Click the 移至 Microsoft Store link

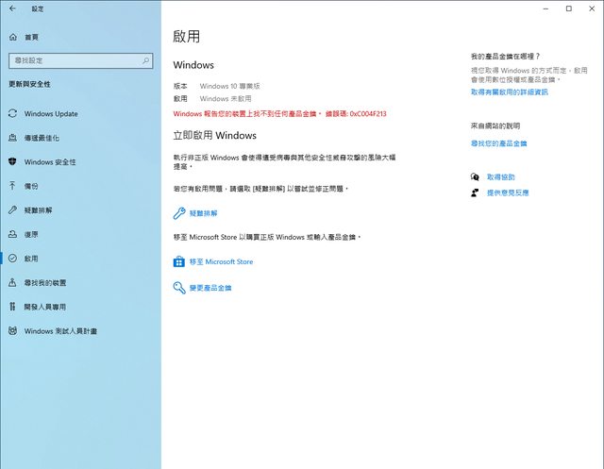click(x=221, y=262)
